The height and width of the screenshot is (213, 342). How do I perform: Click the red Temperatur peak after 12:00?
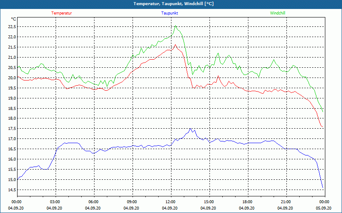pyautogui.click(x=175, y=45)
